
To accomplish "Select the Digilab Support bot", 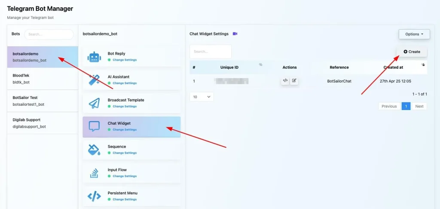I will 43,123.
